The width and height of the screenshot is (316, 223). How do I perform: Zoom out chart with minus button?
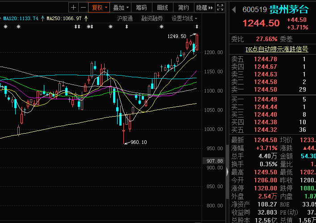83,8
